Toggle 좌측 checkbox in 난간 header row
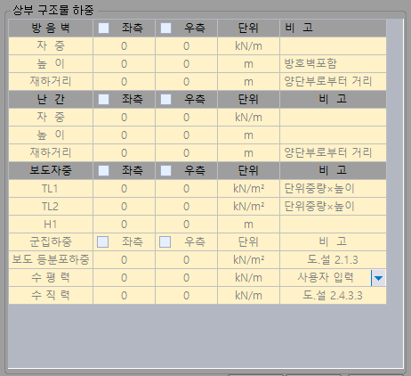Screen dimensions: 411x376 pyautogui.click(x=103, y=100)
